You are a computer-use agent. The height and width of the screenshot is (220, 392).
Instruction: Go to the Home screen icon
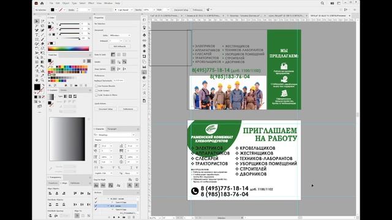point(42,3)
